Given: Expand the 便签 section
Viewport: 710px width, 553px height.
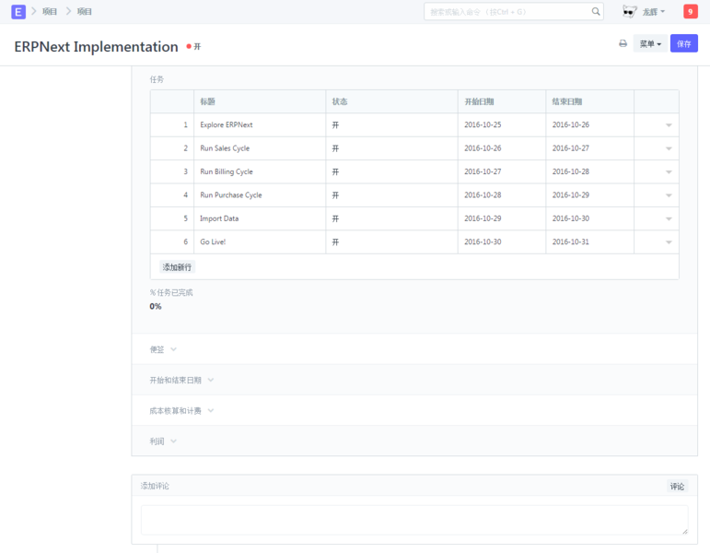Looking at the screenshot, I should coord(164,349).
